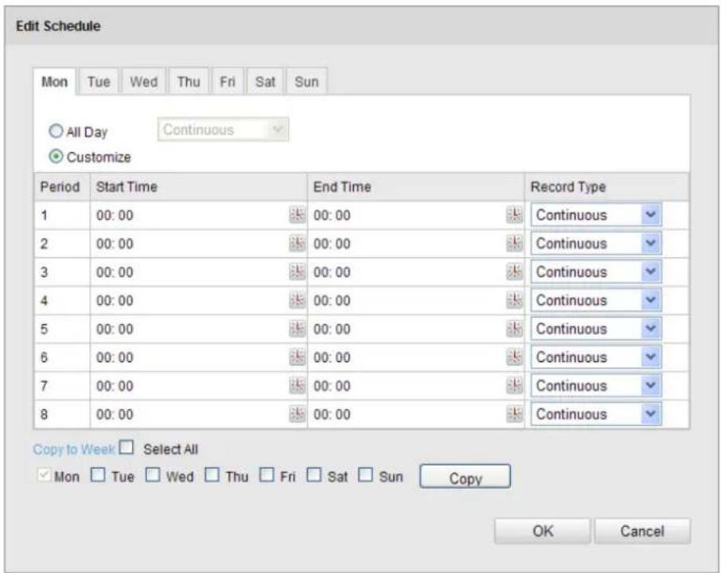Viewport: 721px width, 573px height.
Task: Switch to the Wed tab
Action: [143, 81]
